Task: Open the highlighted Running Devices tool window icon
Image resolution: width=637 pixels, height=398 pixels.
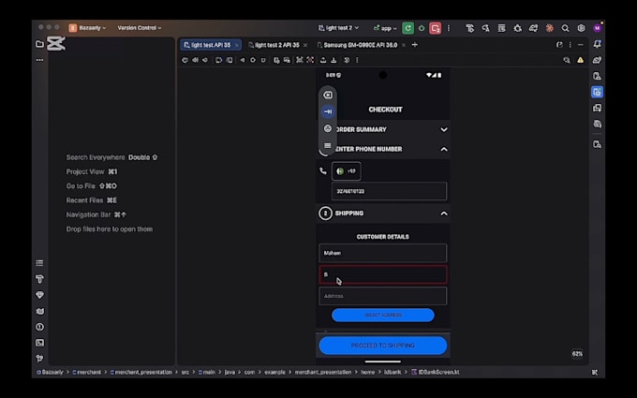Action: (x=598, y=92)
